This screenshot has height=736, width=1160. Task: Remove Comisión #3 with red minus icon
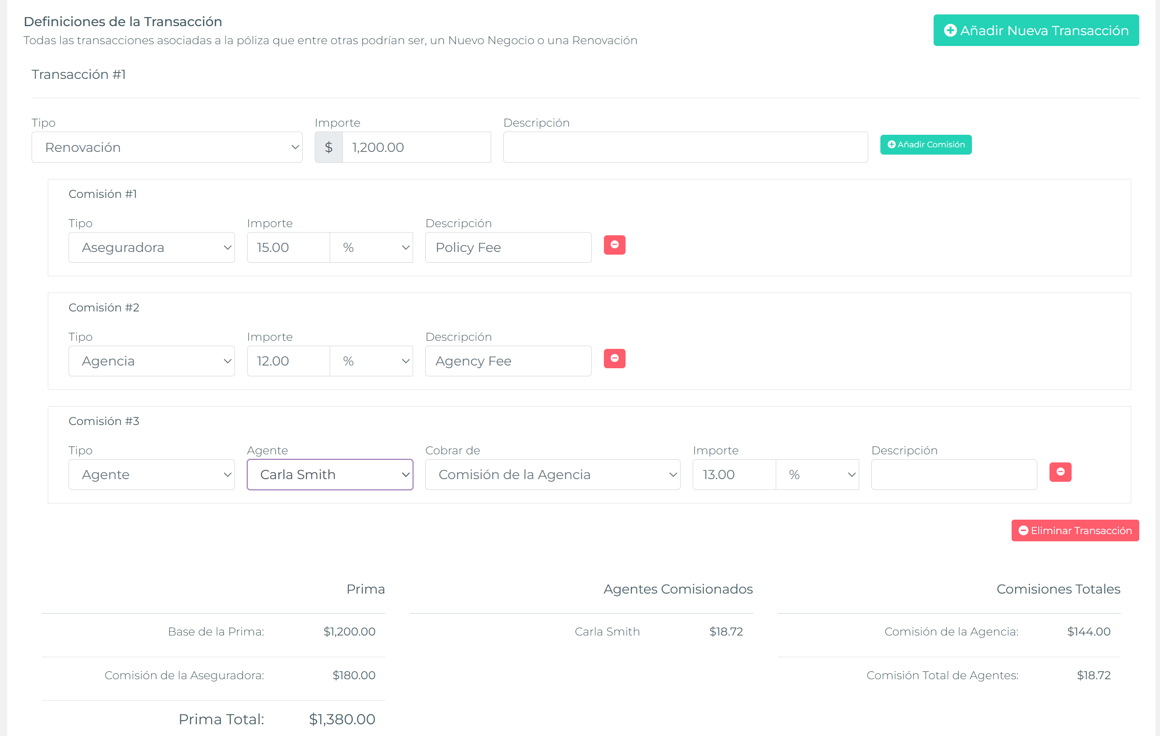(1060, 472)
